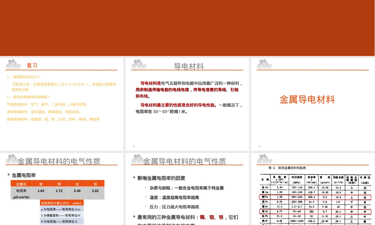Click the 银 column header in resistivity table
375x225 pixels.
pos(41,184)
